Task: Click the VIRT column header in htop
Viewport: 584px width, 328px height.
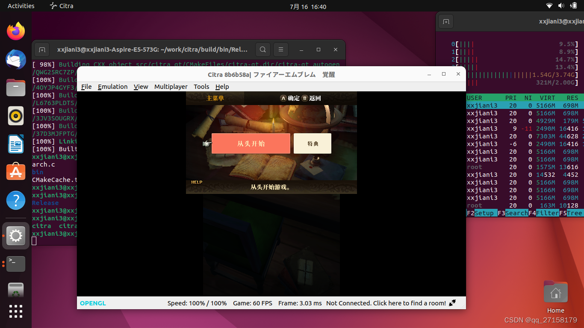Action: tap(547, 98)
